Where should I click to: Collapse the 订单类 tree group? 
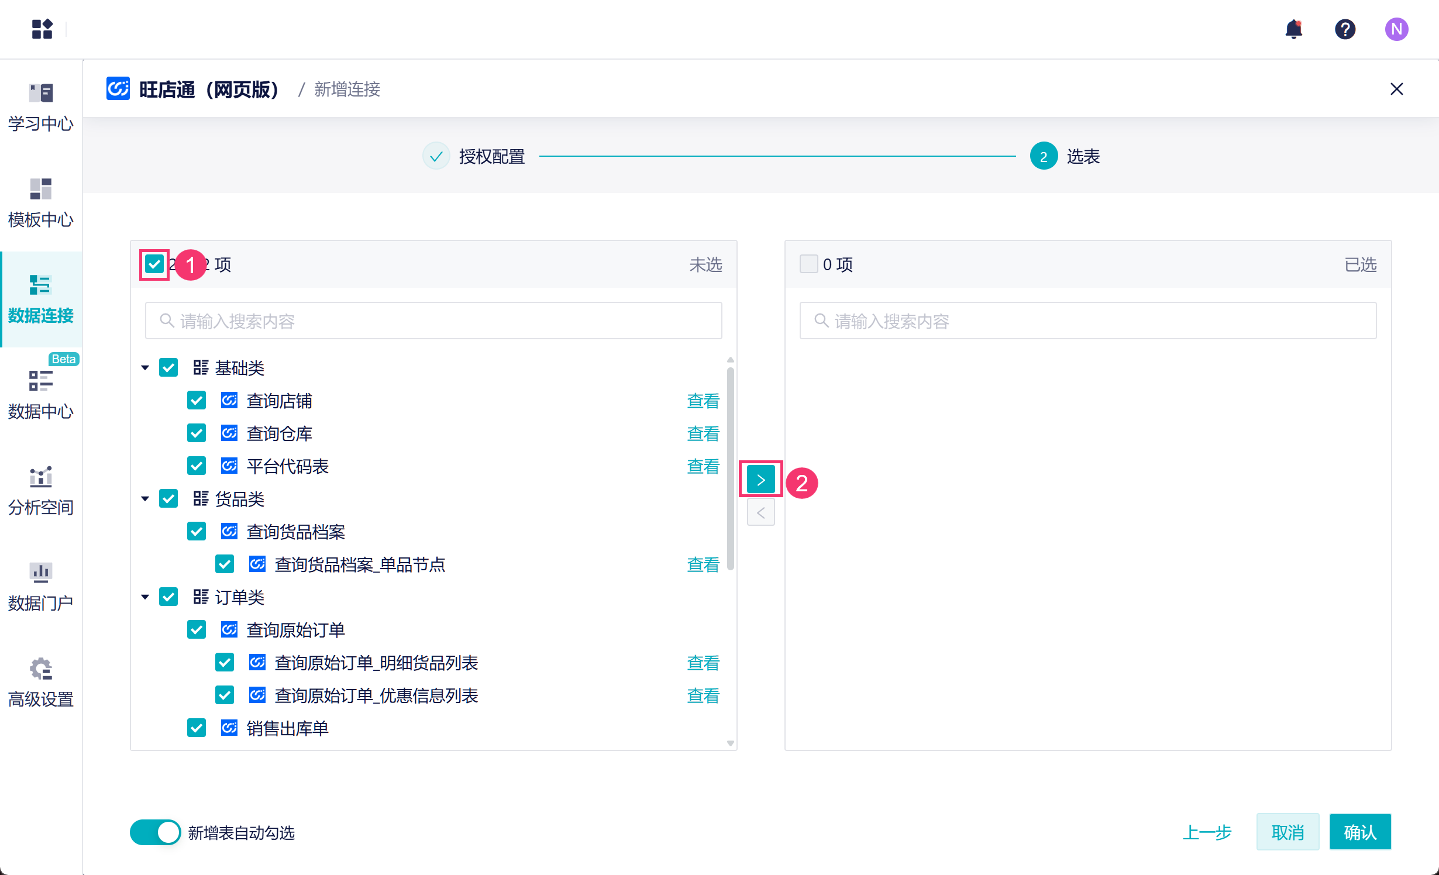click(x=145, y=597)
